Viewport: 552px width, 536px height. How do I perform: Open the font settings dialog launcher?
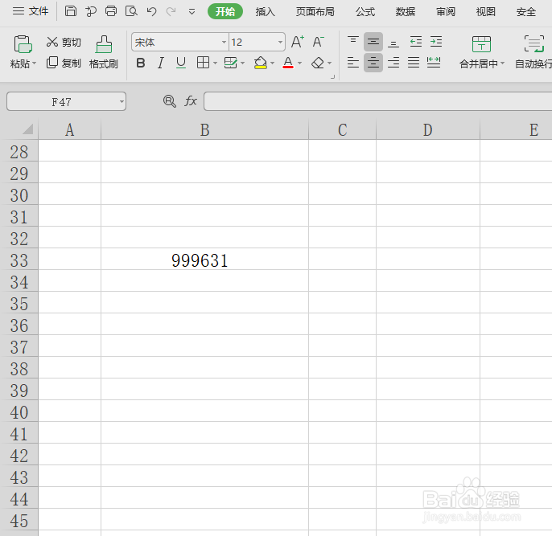click(x=332, y=76)
